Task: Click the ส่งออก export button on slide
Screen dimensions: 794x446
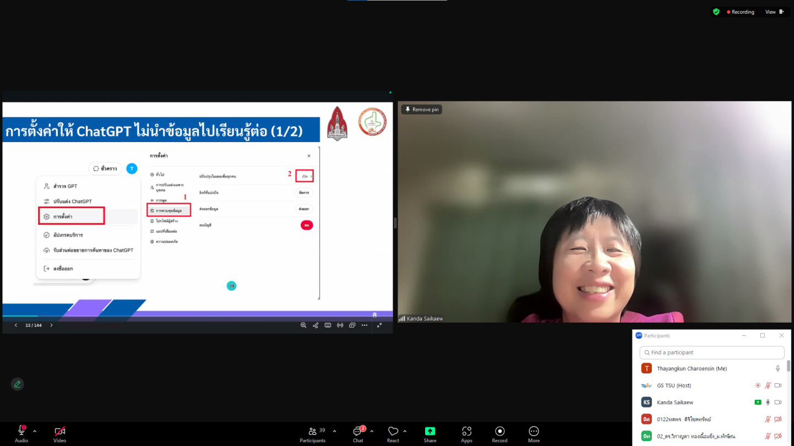Action: 304,209
